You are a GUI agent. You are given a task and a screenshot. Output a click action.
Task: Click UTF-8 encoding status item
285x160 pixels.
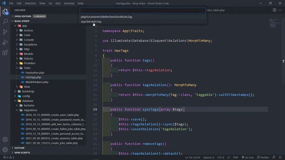(221, 157)
